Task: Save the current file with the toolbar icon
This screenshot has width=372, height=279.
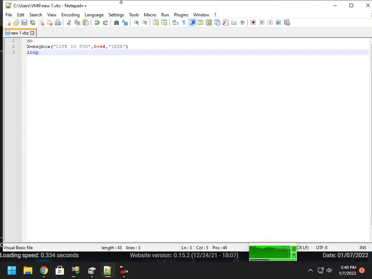Action: click(24, 23)
